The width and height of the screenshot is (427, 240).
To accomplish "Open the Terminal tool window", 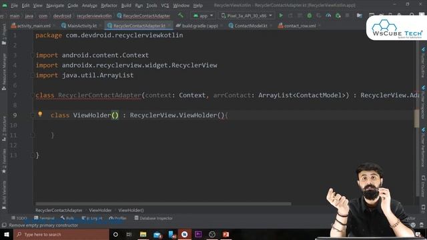I will (x=44, y=218).
